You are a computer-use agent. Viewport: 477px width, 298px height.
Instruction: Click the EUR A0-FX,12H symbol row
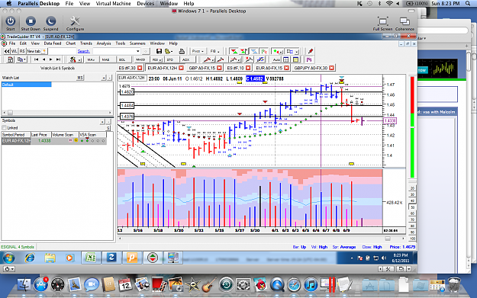click(54, 141)
